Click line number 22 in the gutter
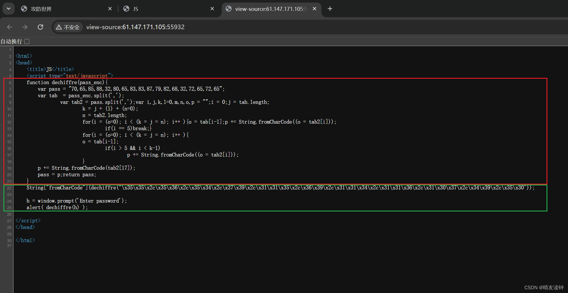568x293 pixels. pos(9,188)
